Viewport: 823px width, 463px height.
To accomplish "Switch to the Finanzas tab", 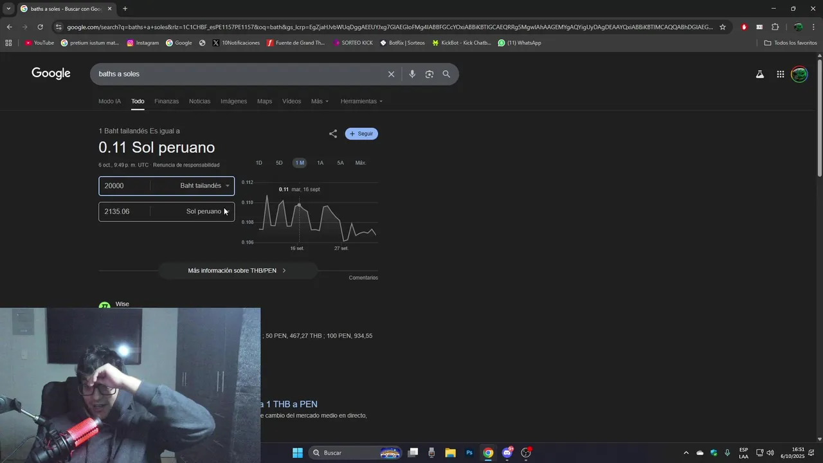I will pyautogui.click(x=167, y=101).
